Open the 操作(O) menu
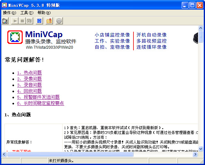Screen dimensions: 205x165 click(x=10, y=13)
